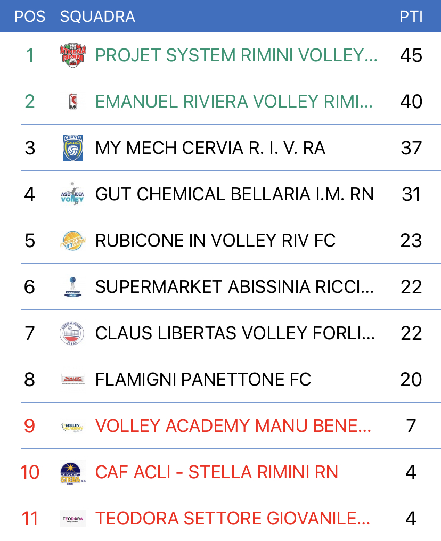Click the PTI column header
The image size is (441, 541).
point(411,17)
